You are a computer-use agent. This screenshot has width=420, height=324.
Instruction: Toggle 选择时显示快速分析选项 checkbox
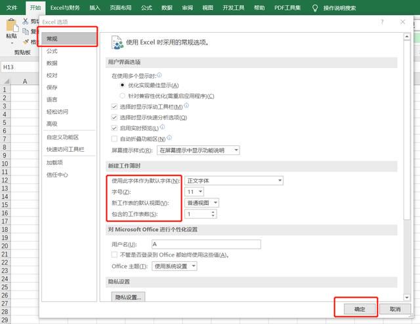pos(114,118)
